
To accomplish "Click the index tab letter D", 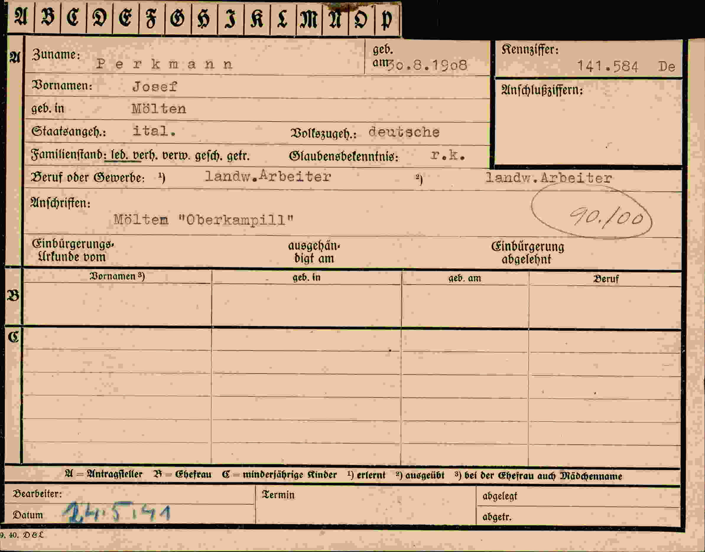I will pyautogui.click(x=100, y=18).
